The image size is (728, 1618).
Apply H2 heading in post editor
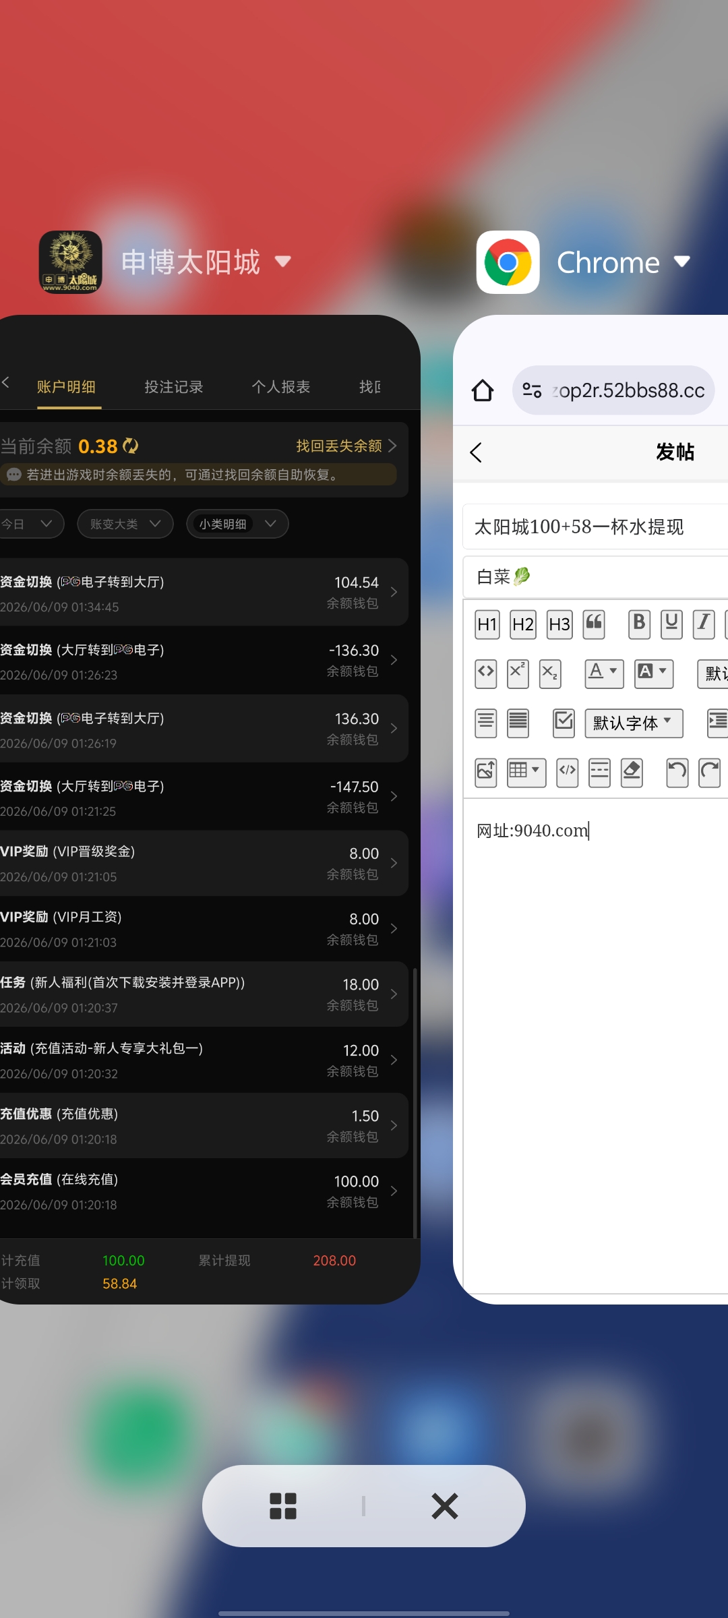[x=523, y=624]
